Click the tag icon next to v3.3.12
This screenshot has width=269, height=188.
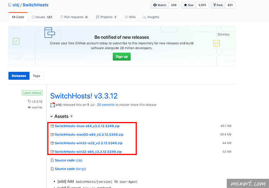pos(29,101)
